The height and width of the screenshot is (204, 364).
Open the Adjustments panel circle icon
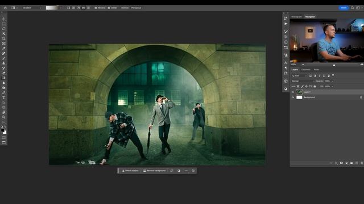click(x=286, y=89)
